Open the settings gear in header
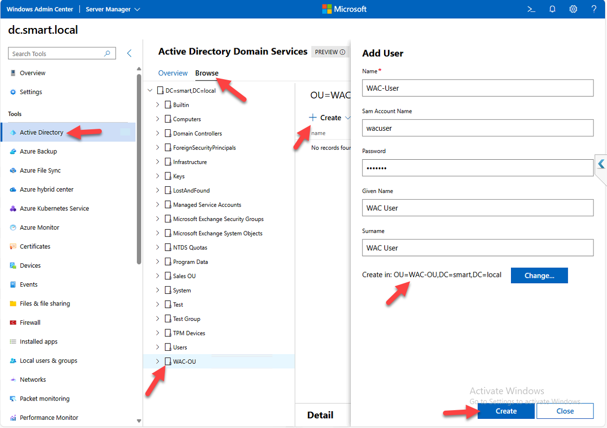This screenshot has width=607, height=428. coord(573,9)
